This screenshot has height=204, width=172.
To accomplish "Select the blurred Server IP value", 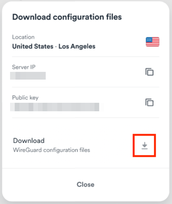I will [28, 76].
